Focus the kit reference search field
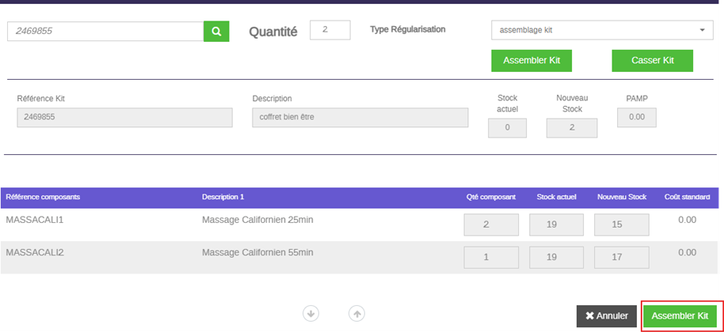Screen dimensions: 724x332 point(105,32)
